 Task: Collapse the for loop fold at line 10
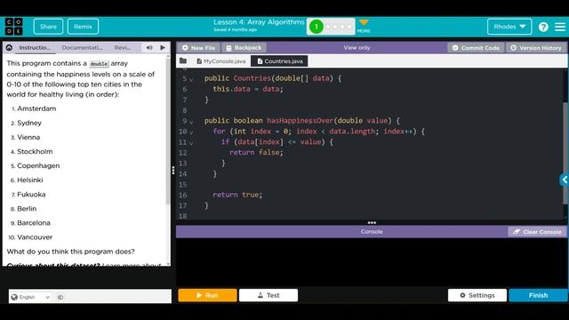[x=191, y=132]
